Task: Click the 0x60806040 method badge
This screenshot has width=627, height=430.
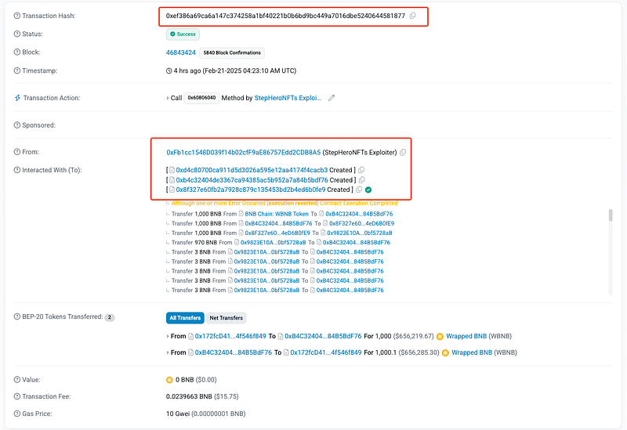Action: click(201, 98)
